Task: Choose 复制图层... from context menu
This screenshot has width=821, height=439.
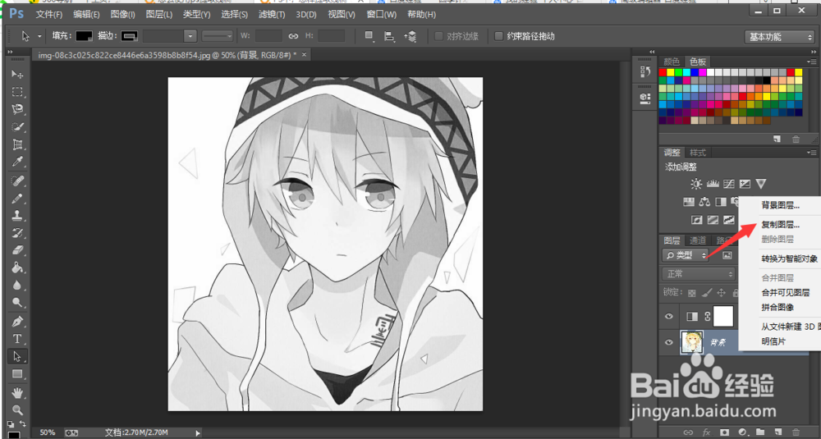Action: 780,225
